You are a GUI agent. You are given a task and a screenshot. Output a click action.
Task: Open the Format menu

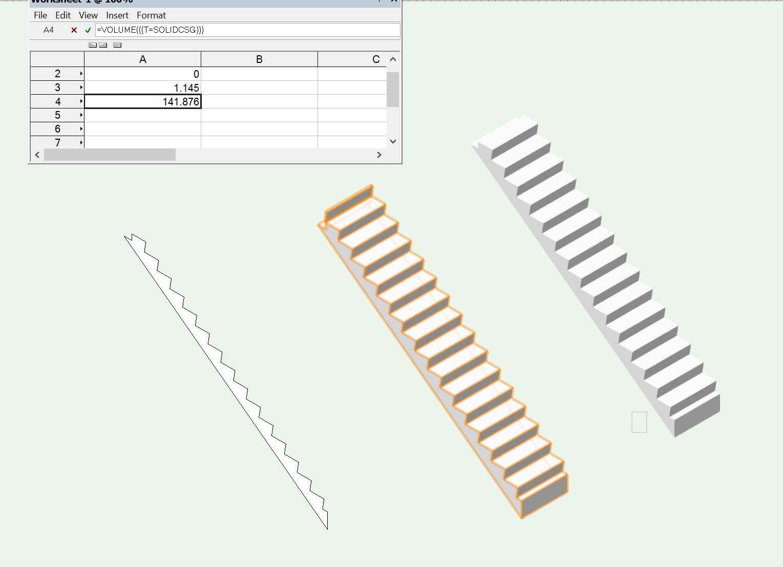[151, 15]
